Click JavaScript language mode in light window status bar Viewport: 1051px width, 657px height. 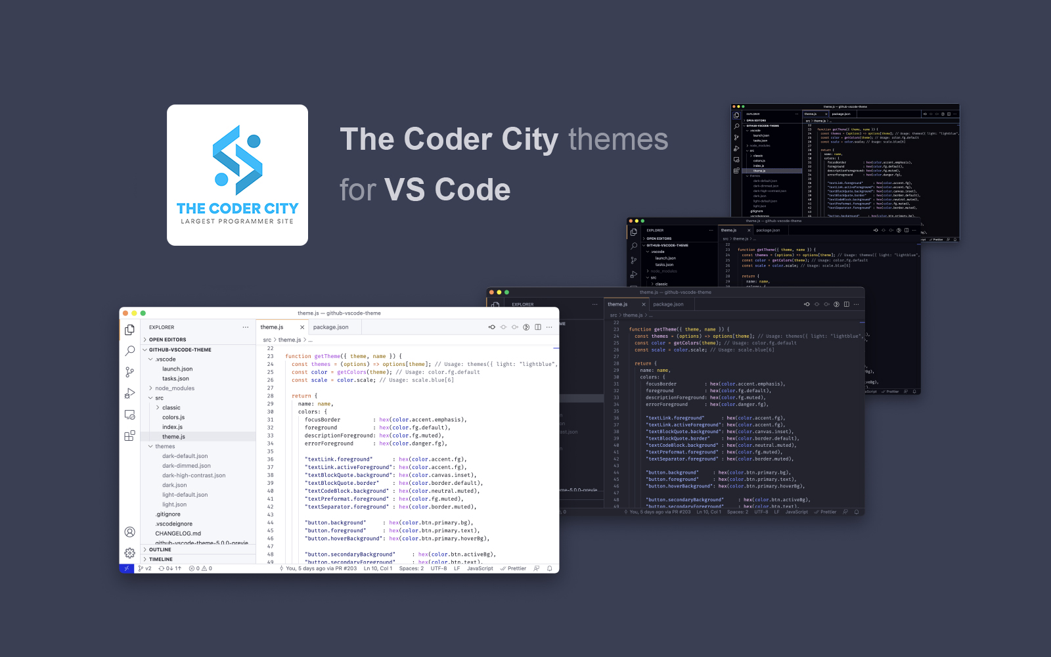(x=480, y=569)
